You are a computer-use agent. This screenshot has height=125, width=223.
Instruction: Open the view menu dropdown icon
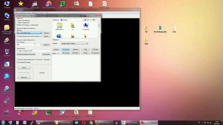click(x=94, y=20)
